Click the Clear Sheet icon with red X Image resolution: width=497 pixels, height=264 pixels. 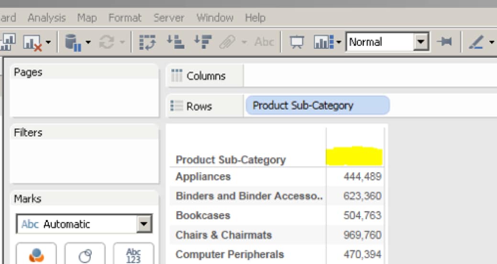click(32, 43)
